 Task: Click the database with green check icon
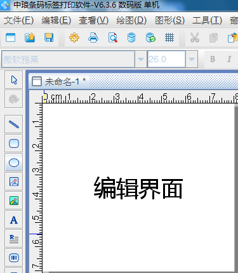pyautogui.click(x=150, y=38)
